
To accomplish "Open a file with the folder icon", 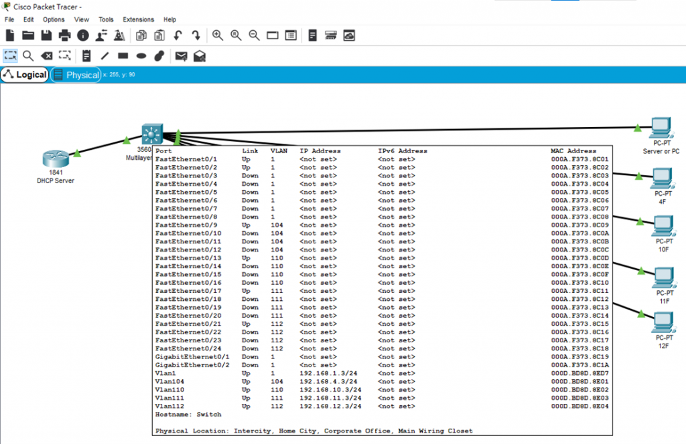I will 28,35.
